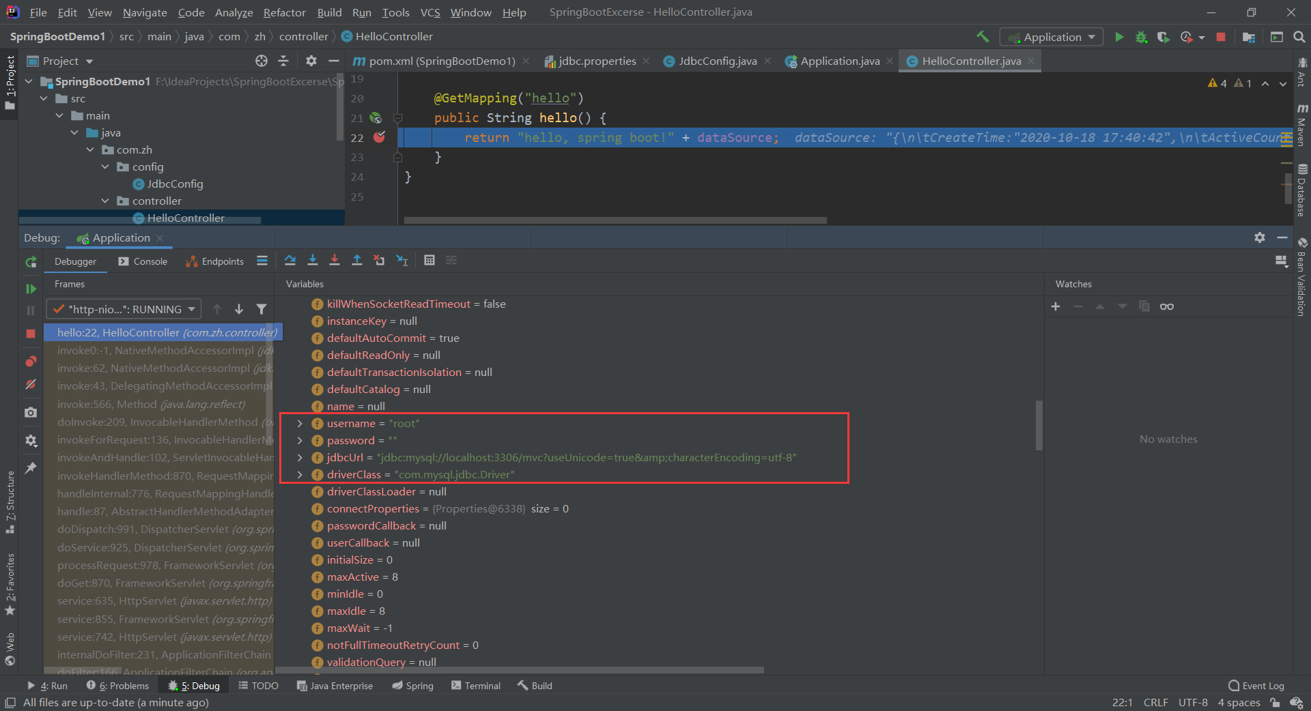This screenshot has height=711, width=1311.
Task: Open the Terminal tool window button
Action: [x=476, y=686]
